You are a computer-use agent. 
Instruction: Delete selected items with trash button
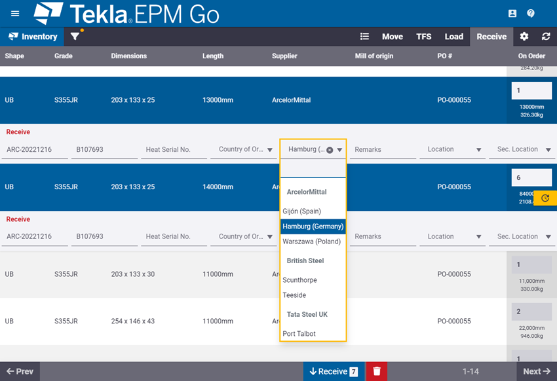(x=377, y=371)
